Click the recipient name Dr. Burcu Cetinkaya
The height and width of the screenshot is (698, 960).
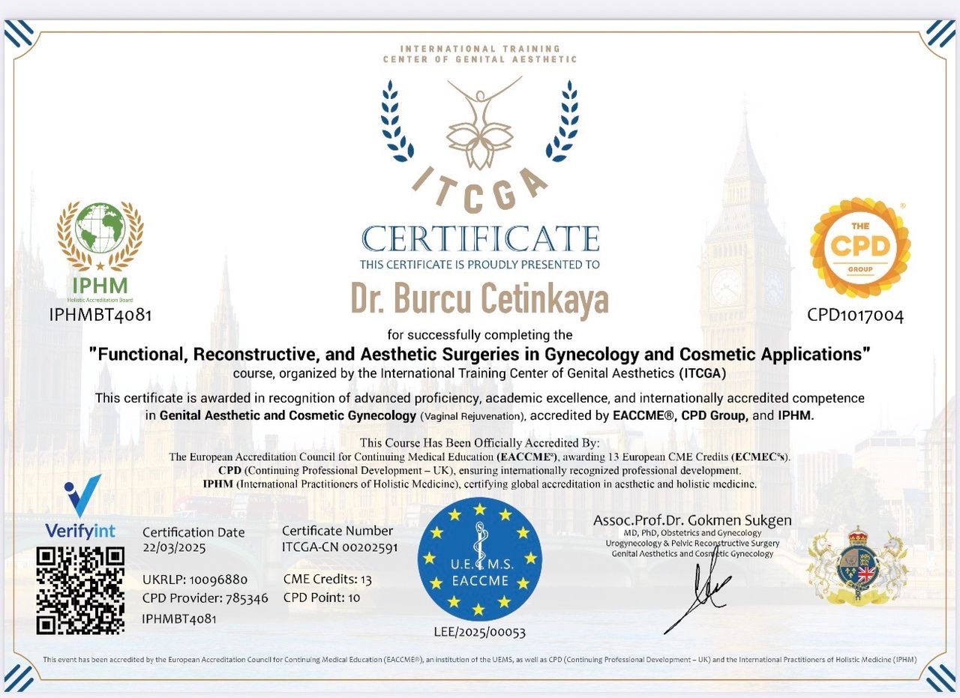tap(480, 298)
